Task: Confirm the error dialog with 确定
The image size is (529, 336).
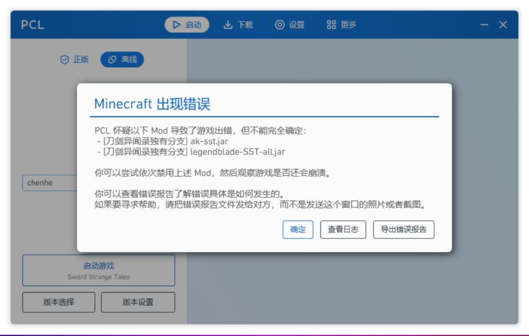Action: click(x=298, y=230)
